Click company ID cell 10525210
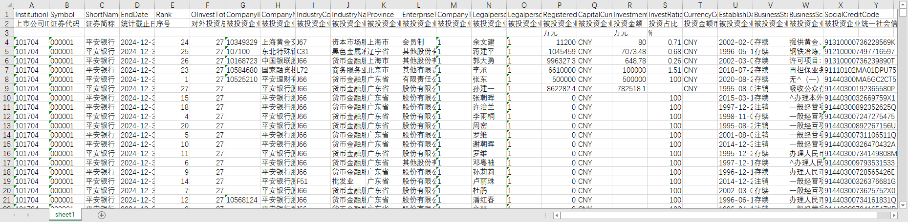This screenshot has width=908, height=222. 242,80
